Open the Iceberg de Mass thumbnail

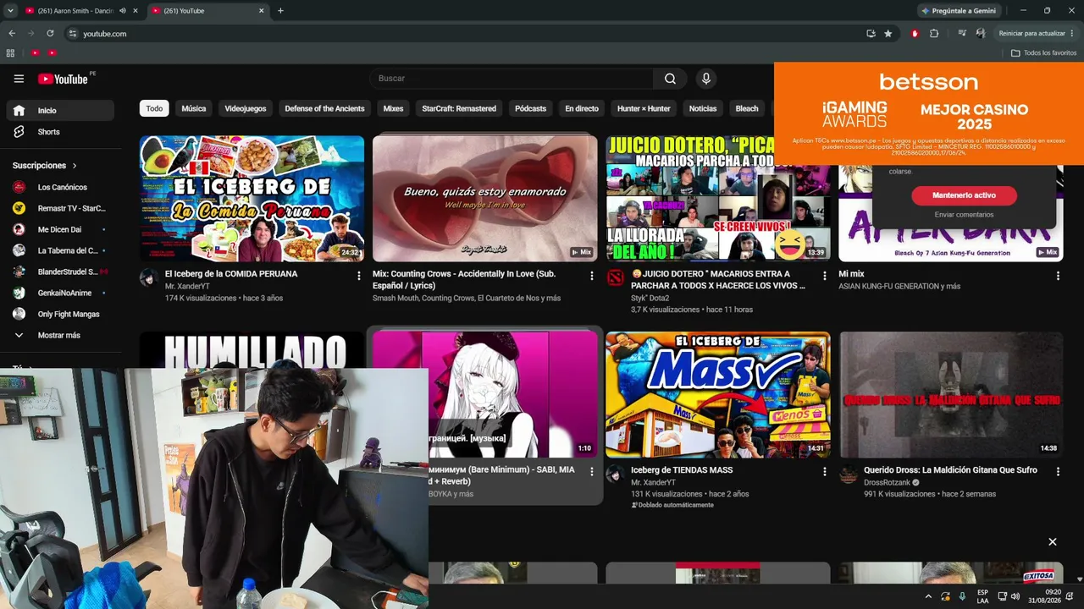coord(717,394)
